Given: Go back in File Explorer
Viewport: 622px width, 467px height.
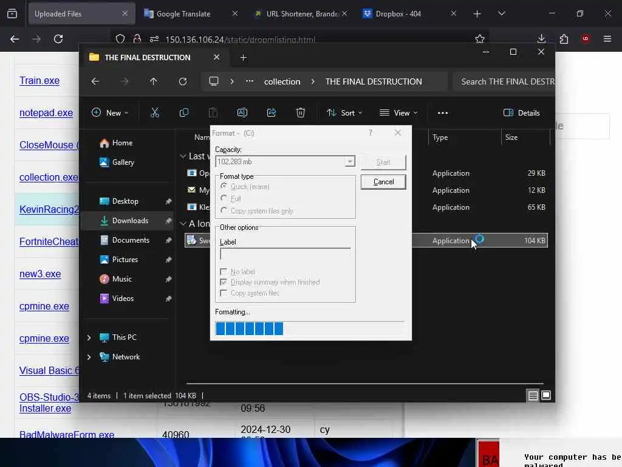Looking at the screenshot, I should [95, 81].
